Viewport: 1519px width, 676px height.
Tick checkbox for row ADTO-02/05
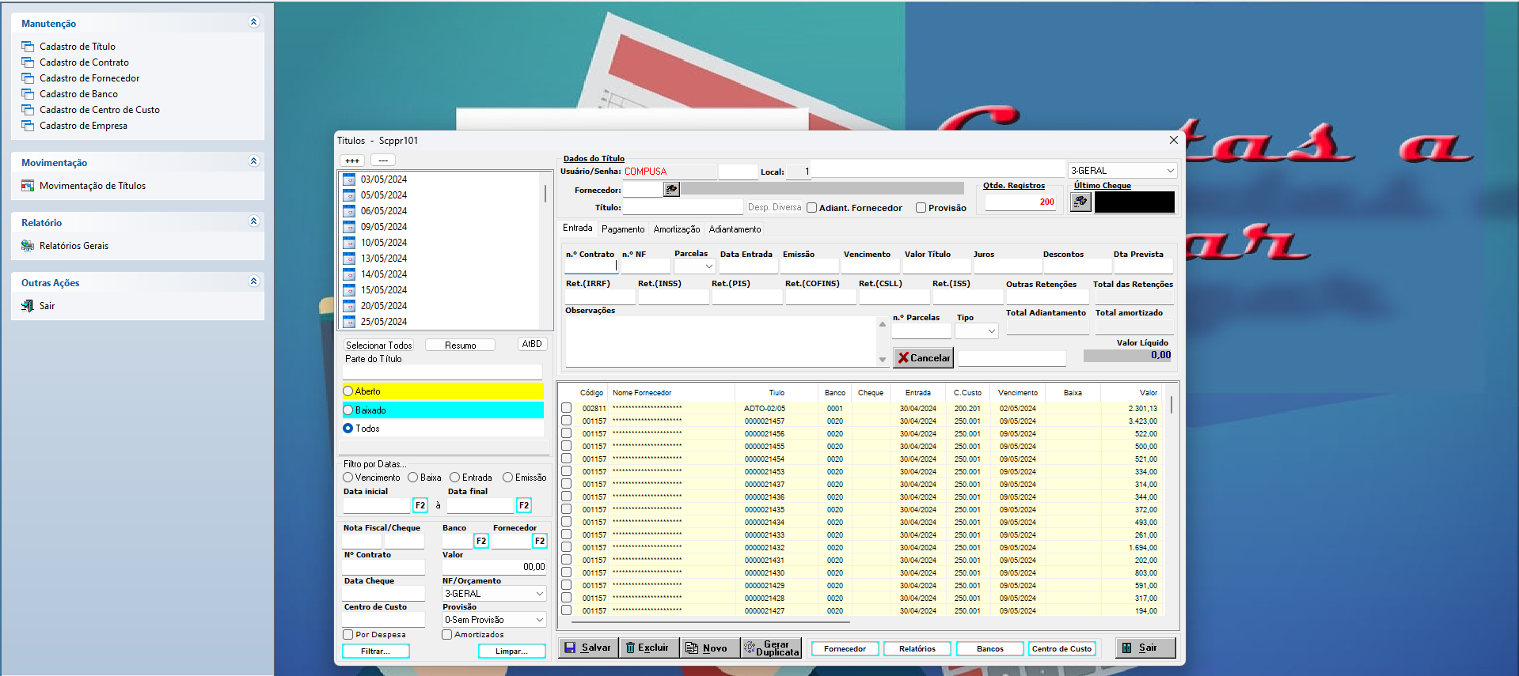click(566, 408)
